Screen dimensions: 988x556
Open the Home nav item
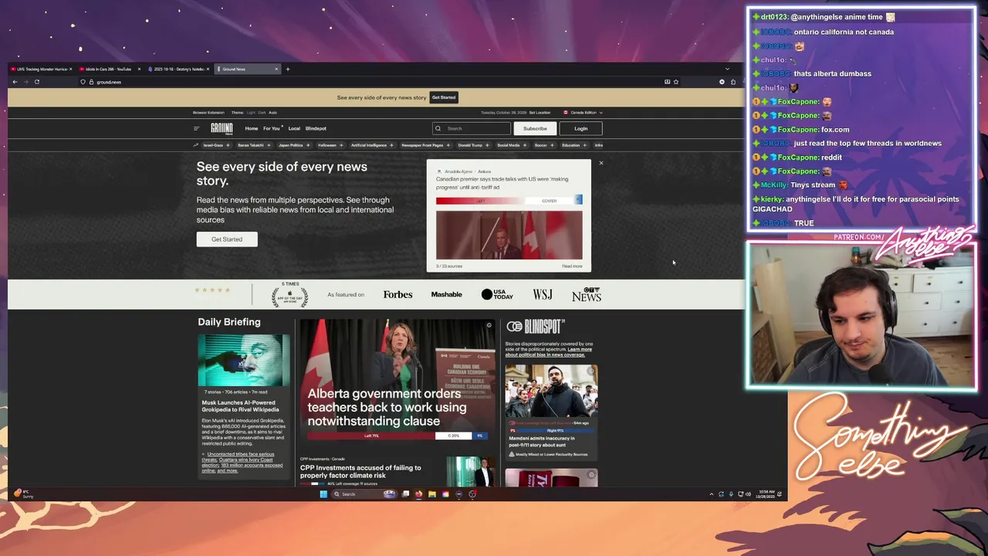click(x=252, y=128)
